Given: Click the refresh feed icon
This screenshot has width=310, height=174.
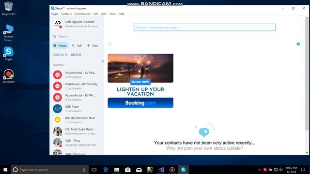Looking at the screenshot, I should point(110,44).
